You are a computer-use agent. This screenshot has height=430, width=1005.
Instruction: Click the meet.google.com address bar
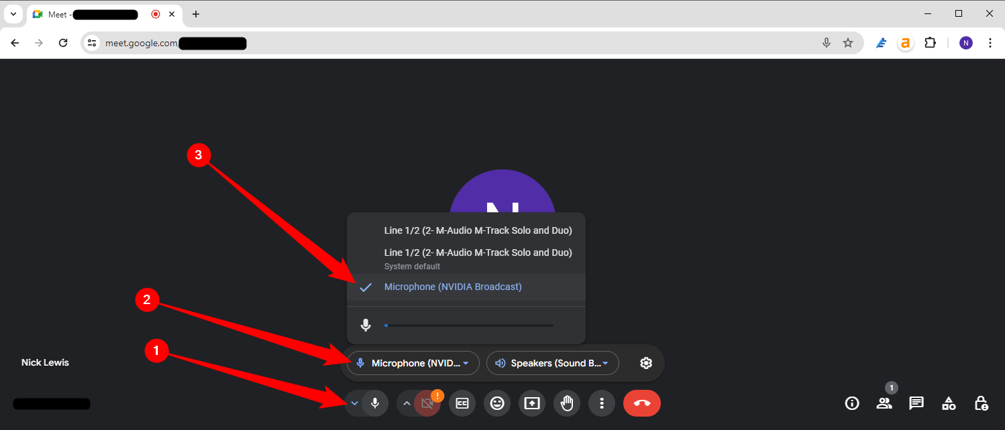tap(472, 43)
